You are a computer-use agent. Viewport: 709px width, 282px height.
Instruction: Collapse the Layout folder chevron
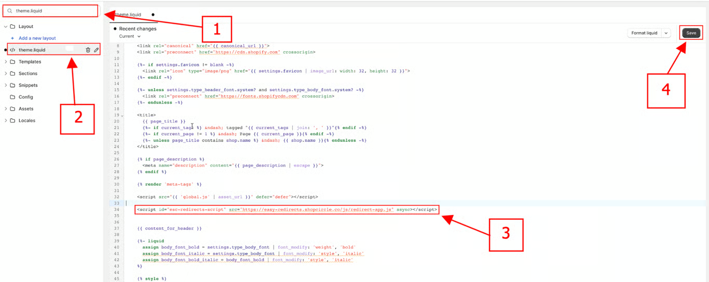(6, 26)
